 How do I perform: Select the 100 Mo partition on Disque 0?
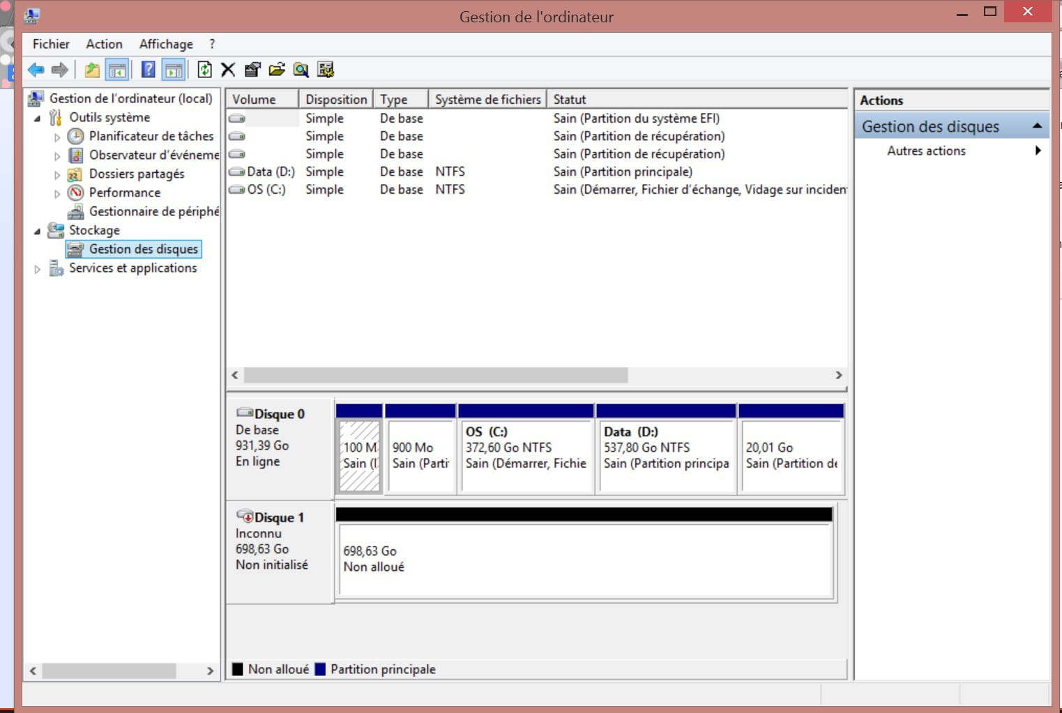pyautogui.click(x=360, y=450)
